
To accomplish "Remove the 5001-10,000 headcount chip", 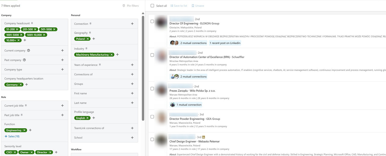I will tap(44, 35).
